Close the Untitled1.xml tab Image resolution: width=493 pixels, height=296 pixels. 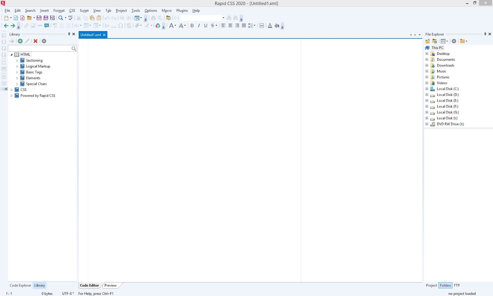click(104, 35)
